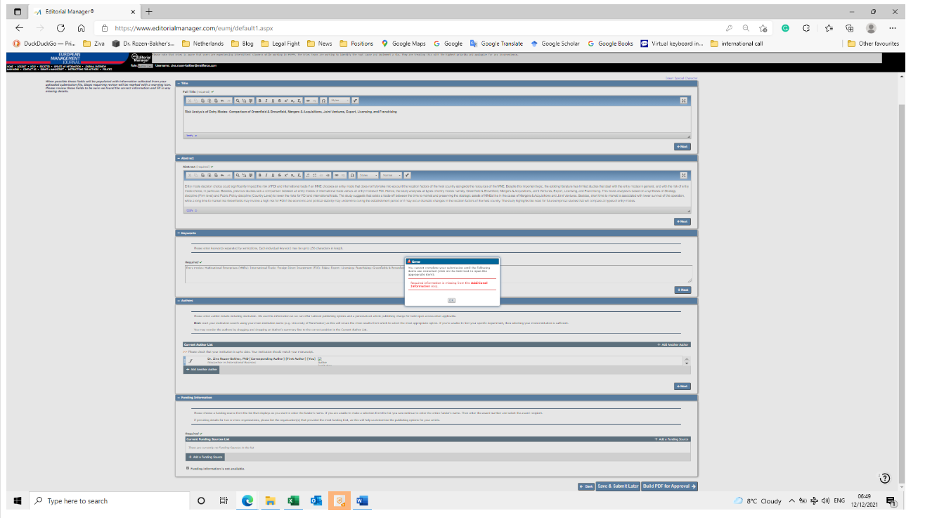925x518 pixels.
Task: Maximize the Full Title editor
Action: (683, 101)
